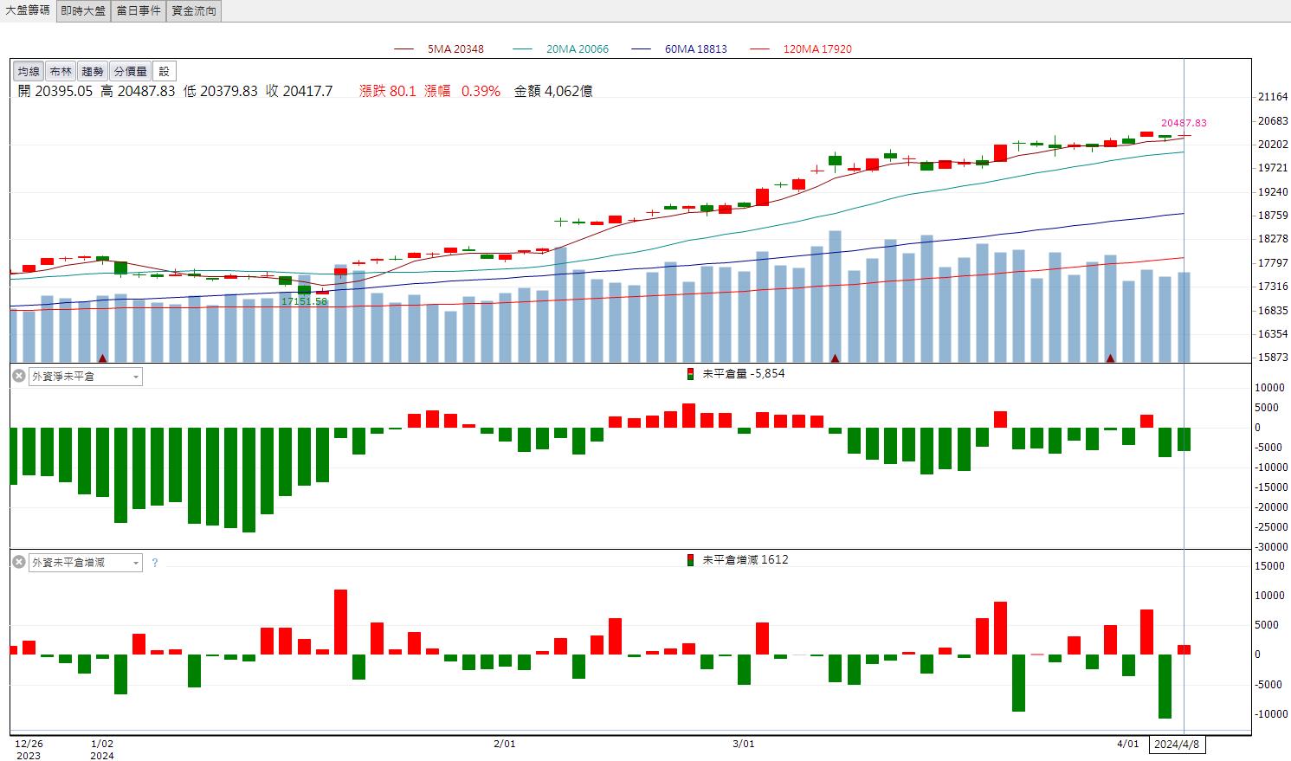Screen dimensions: 1291x761
Task: Click the 未平倉量 legend color icon
Action: coord(690,374)
